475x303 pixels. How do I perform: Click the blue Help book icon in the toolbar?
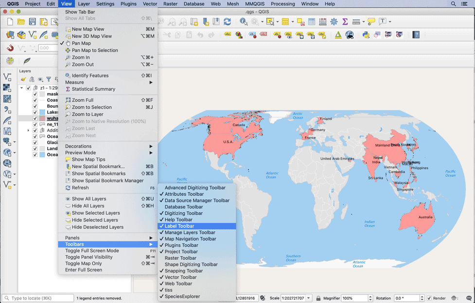(416, 35)
